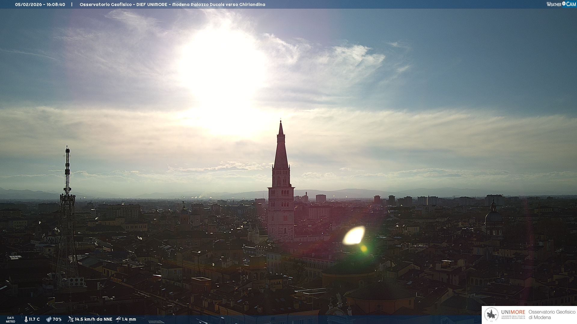Click the WeatherCam lens logo icon
The width and height of the screenshot is (577, 324).
point(564,4)
